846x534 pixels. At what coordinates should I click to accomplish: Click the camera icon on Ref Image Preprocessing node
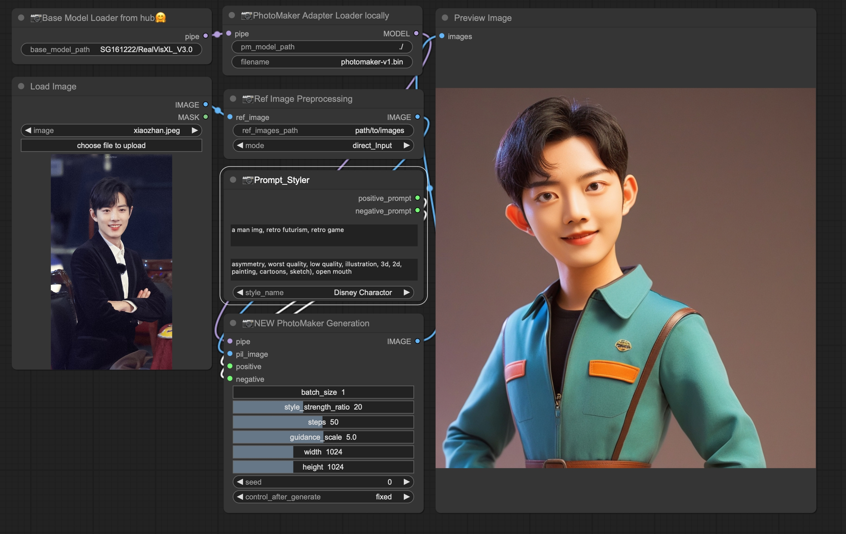247,99
